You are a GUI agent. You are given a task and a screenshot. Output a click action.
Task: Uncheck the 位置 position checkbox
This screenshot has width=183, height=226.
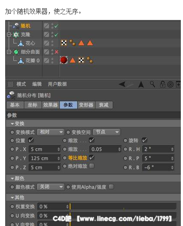pos(31,140)
